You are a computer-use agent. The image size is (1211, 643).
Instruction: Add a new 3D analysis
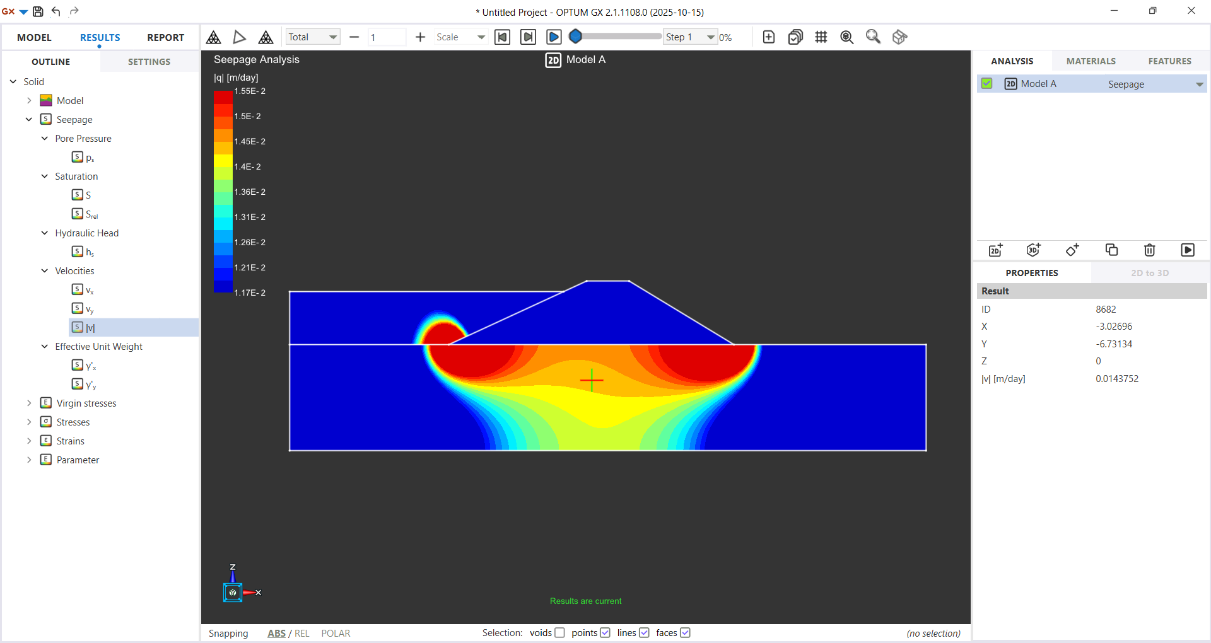[1034, 250]
